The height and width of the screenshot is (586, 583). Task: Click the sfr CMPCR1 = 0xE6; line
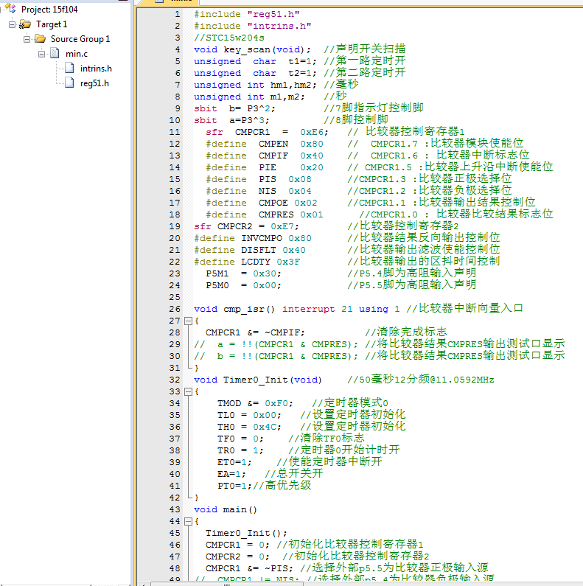tap(267, 132)
